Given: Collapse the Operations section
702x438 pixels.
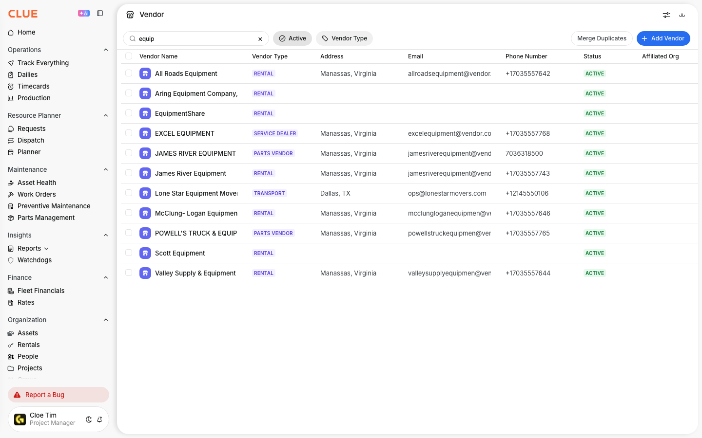Looking at the screenshot, I should pyautogui.click(x=106, y=50).
